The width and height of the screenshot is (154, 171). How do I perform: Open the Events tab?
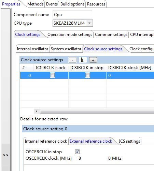[52, 4]
